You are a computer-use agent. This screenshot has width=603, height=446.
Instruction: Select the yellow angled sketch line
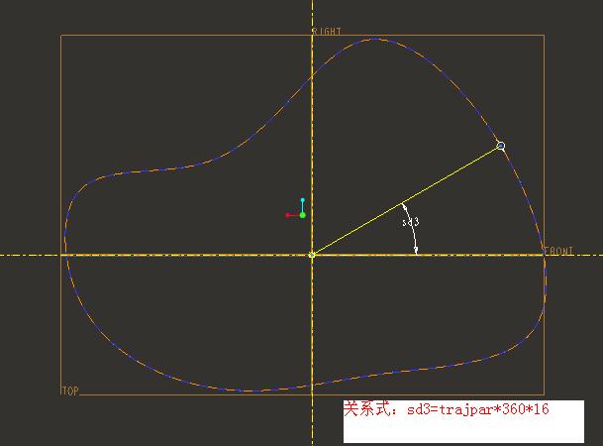(406, 200)
